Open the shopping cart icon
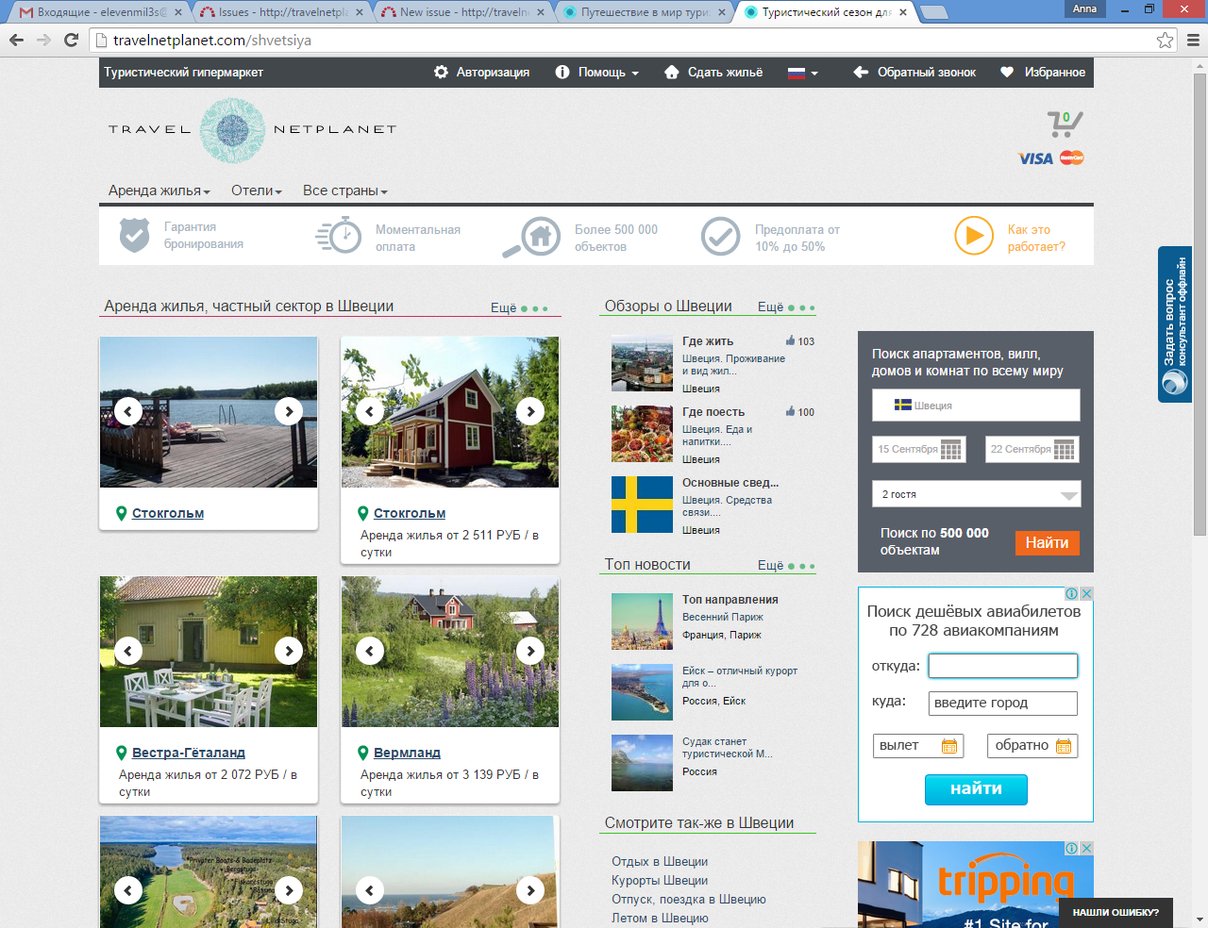Image resolution: width=1208 pixels, height=928 pixels. click(1064, 124)
